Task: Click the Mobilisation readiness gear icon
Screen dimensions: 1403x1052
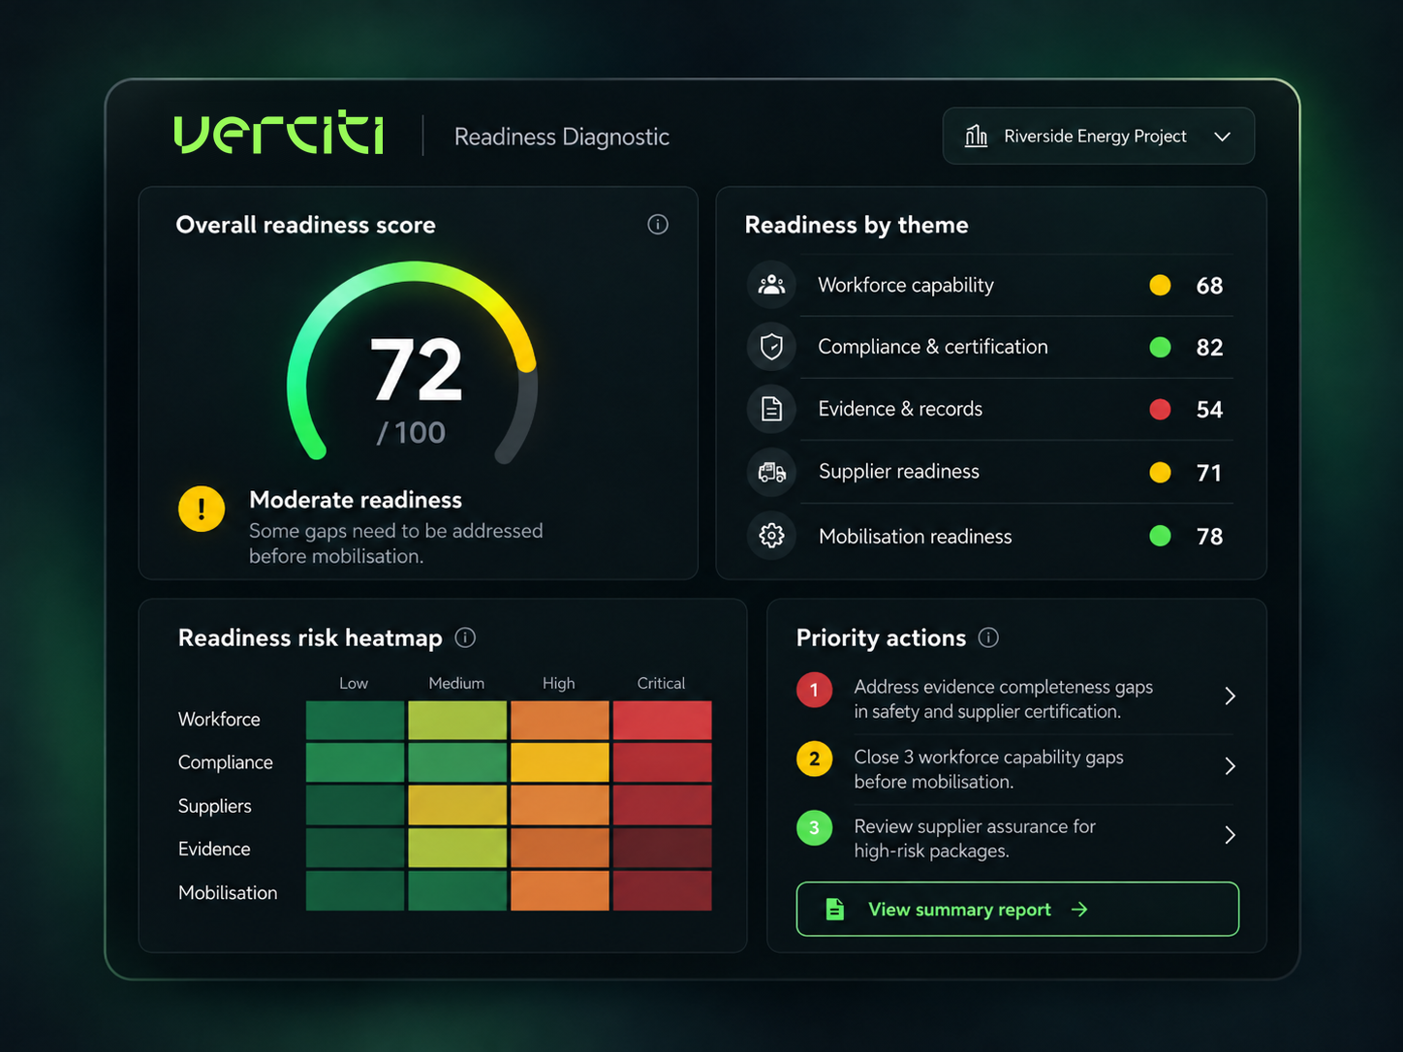Action: (771, 536)
